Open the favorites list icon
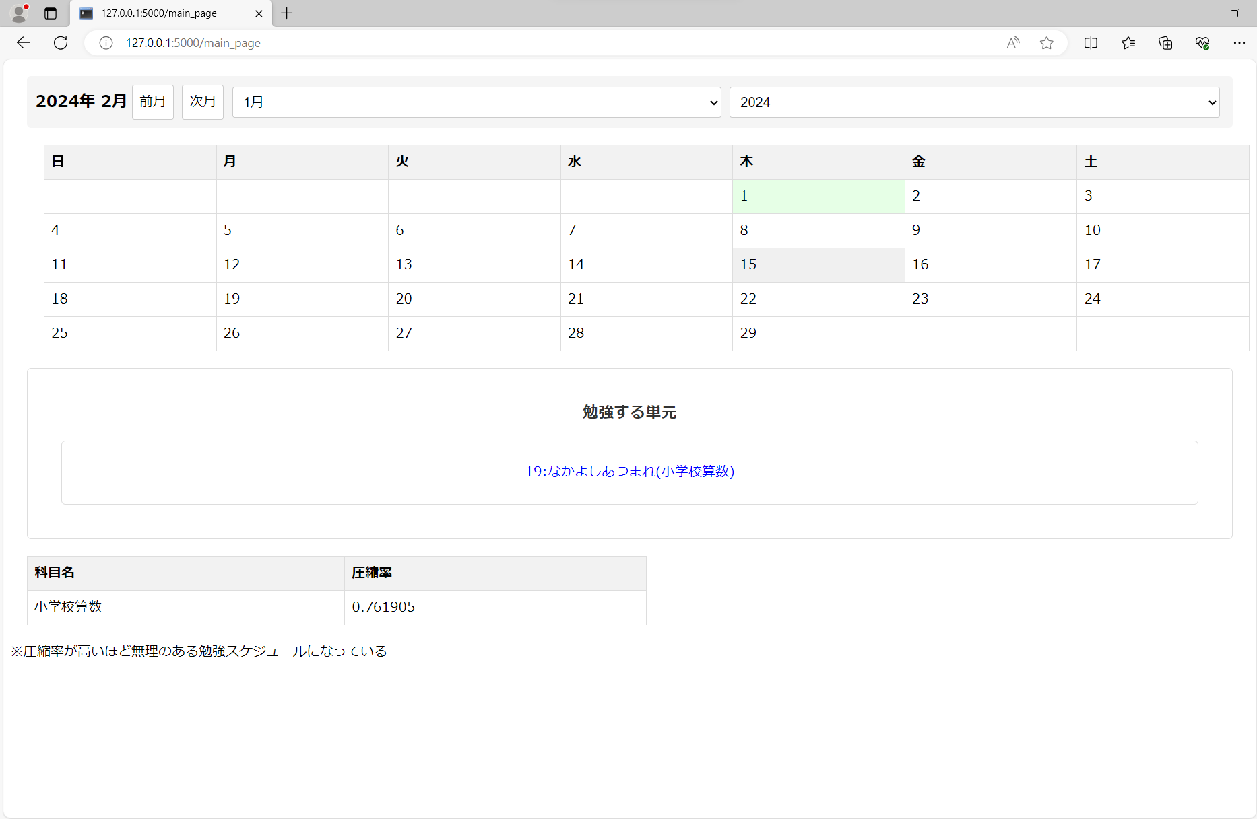This screenshot has width=1257, height=819. point(1128,43)
